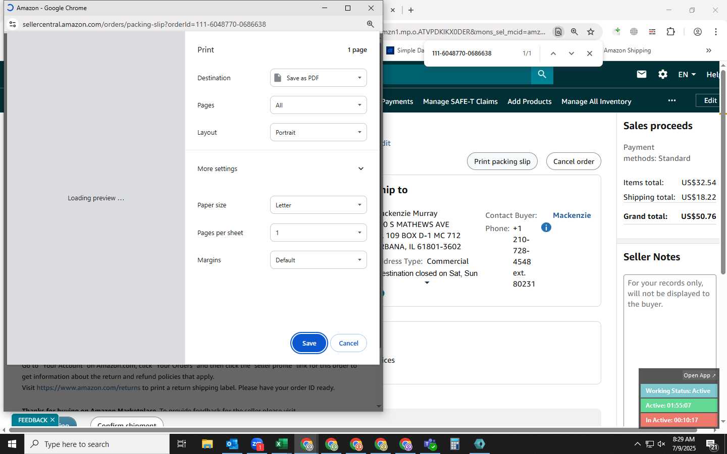Click the Confirm shipment button

[127, 423]
